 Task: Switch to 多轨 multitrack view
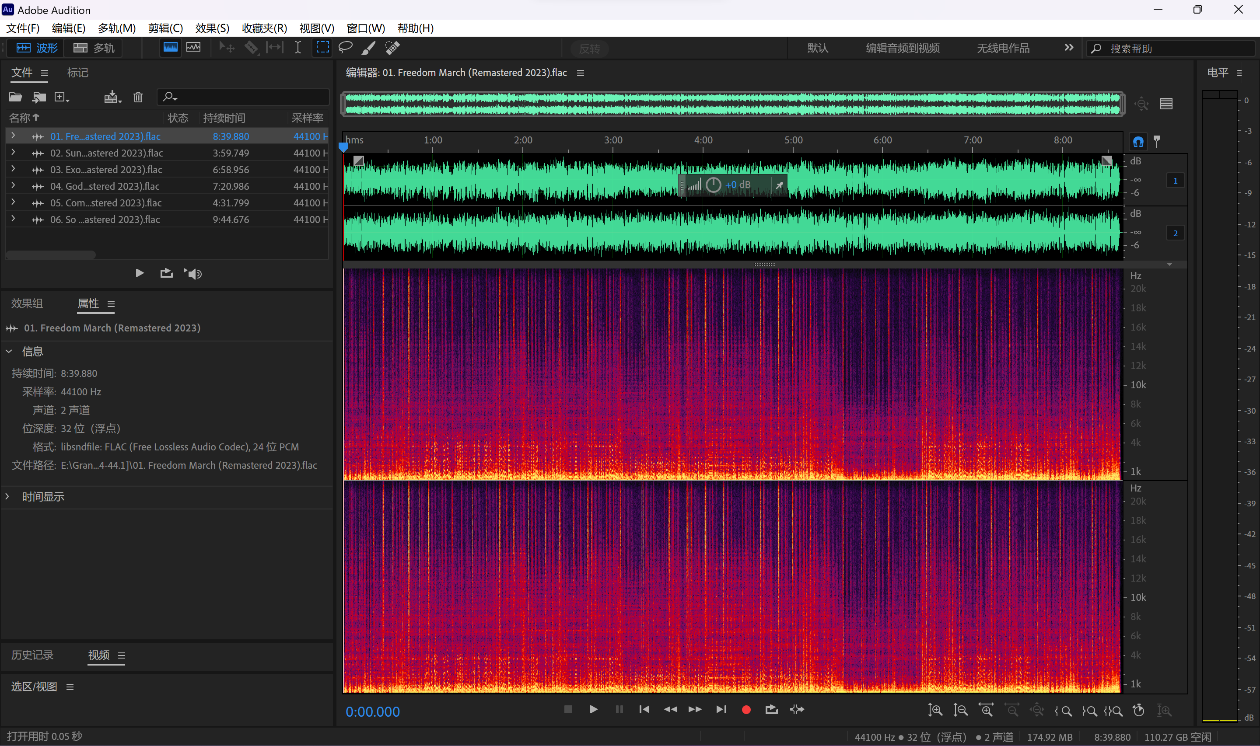click(94, 48)
